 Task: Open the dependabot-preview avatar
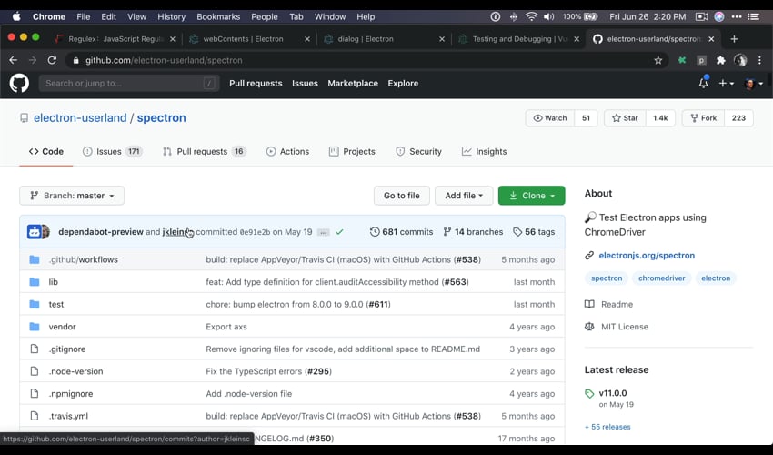point(35,231)
